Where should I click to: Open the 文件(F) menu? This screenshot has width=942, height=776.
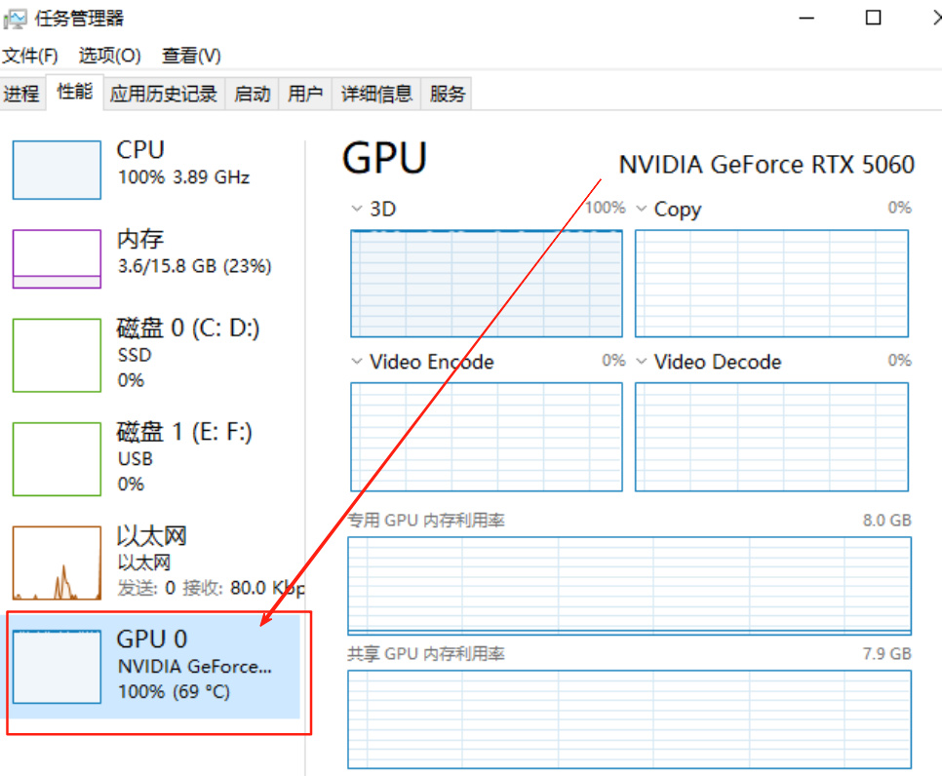(x=30, y=56)
